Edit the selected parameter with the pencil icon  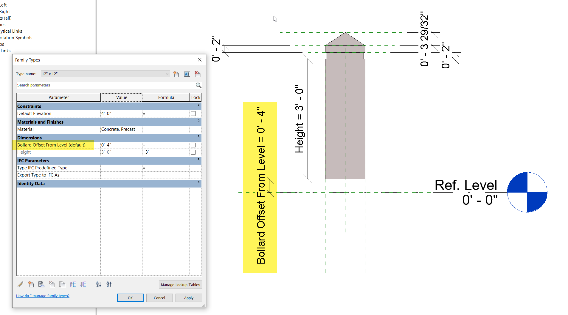click(20, 284)
